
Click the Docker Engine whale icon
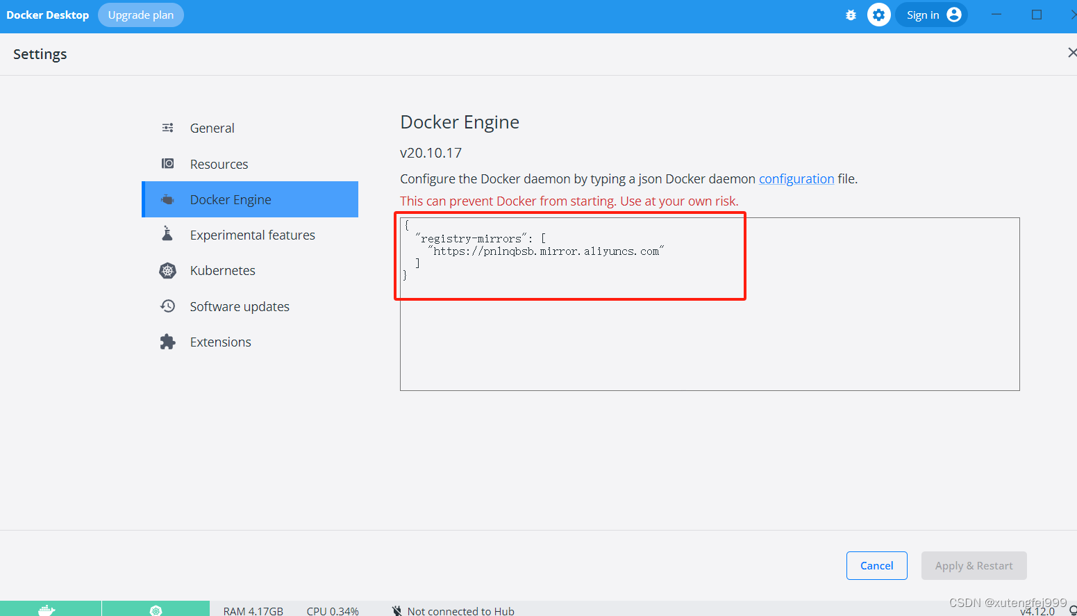pos(167,199)
